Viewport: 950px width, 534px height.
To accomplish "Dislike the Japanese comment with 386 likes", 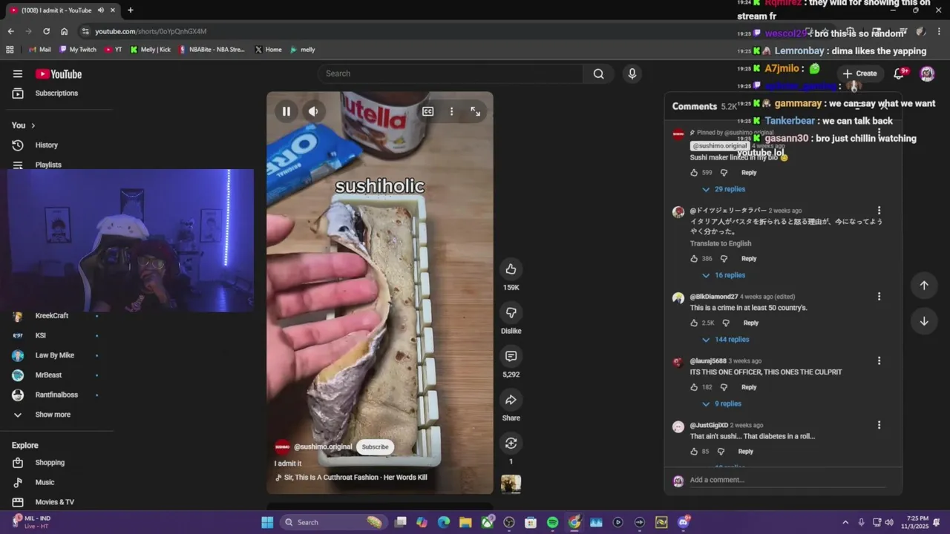I will 724,259.
